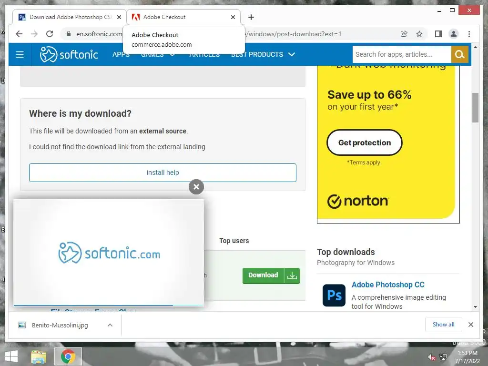
Task: Switch to Adobe Checkout tab
Action: (183, 17)
